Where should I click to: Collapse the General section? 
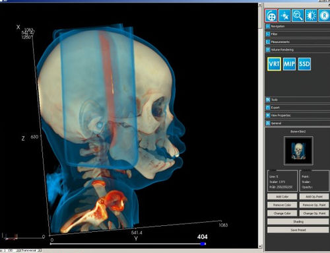point(298,124)
